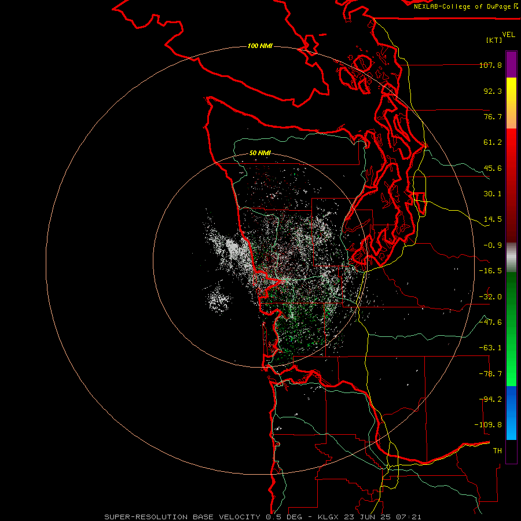Image resolution: width=521 pixels, height=521 pixels.
Task: Click the SUPER-RESOLUTION BASE VELOCITY caption text
Action: 184,517
